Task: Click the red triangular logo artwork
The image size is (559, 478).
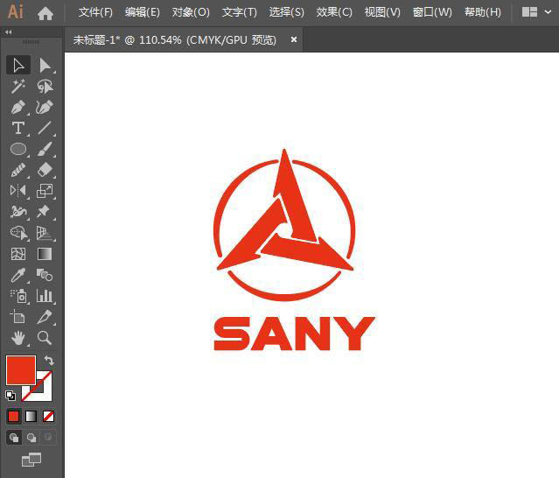Action: [284, 225]
